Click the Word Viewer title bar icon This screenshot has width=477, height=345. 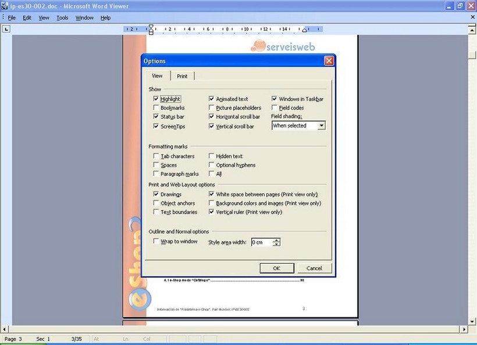[x=4, y=6]
